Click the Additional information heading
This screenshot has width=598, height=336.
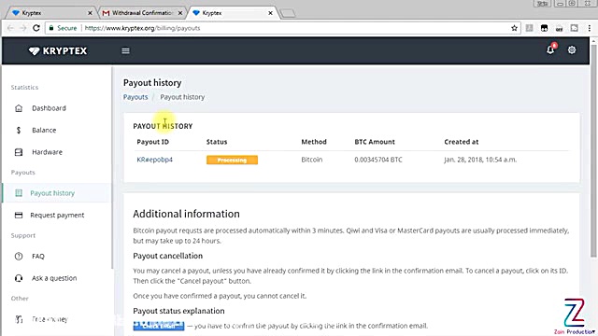[186, 214]
